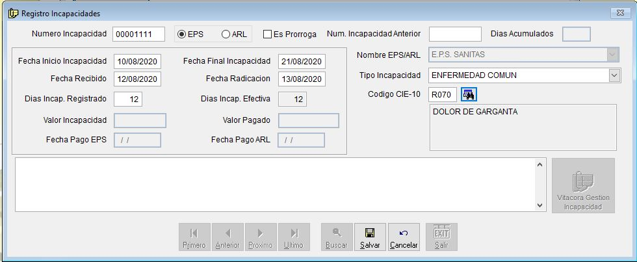This screenshot has height=262, width=637.
Task: Go to the Proximo record
Action: pyautogui.click(x=261, y=237)
